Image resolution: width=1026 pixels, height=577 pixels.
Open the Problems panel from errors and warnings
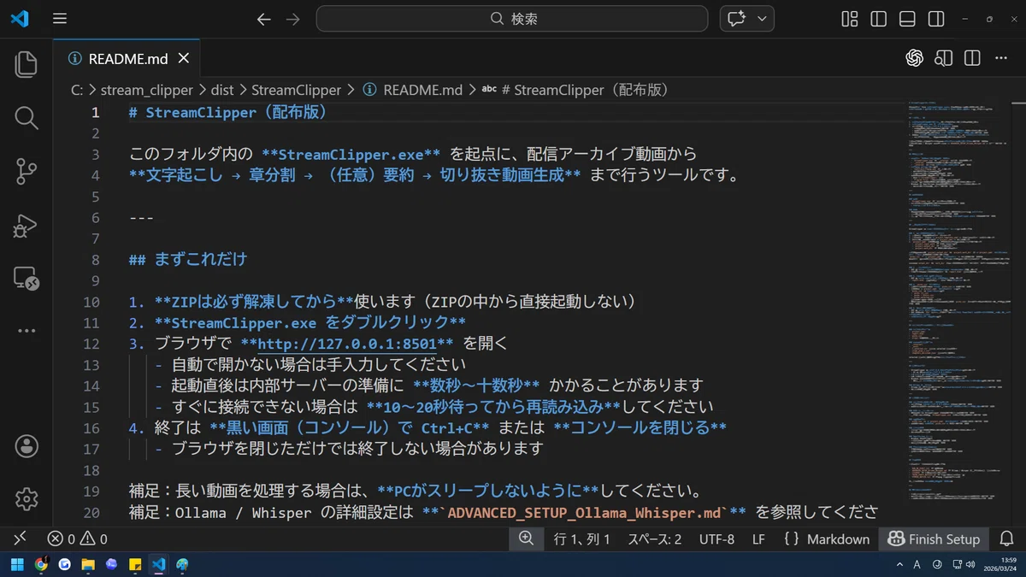tap(78, 539)
